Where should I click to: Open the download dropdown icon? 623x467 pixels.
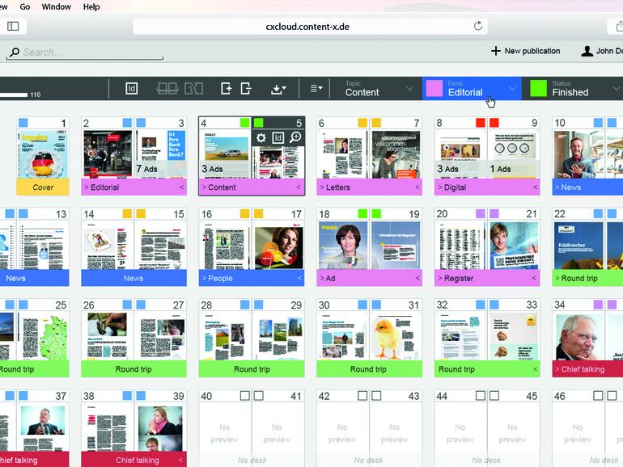(278, 89)
